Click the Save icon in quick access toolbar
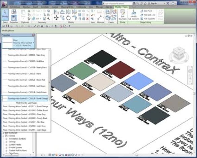 [x=7, y=26]
